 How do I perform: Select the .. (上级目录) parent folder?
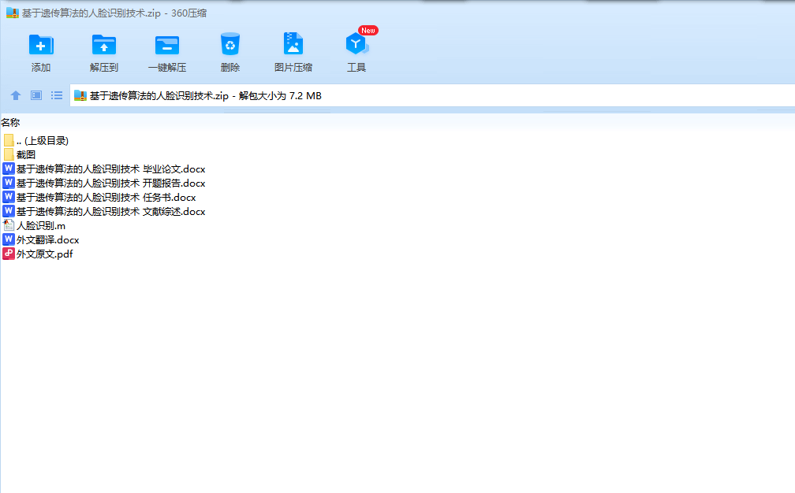36,141
